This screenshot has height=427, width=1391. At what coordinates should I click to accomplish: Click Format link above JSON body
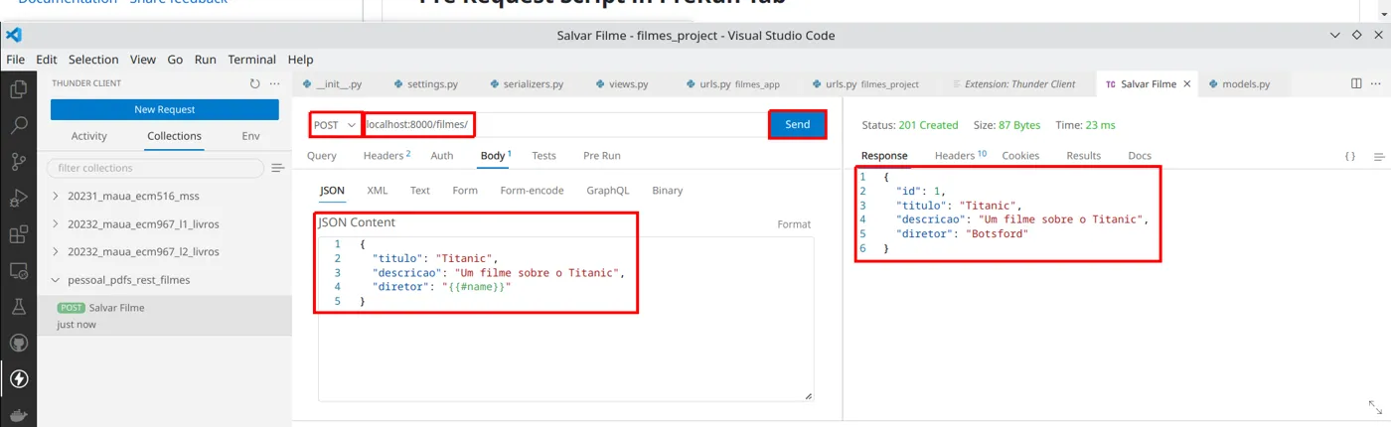(x=794, y=224)
